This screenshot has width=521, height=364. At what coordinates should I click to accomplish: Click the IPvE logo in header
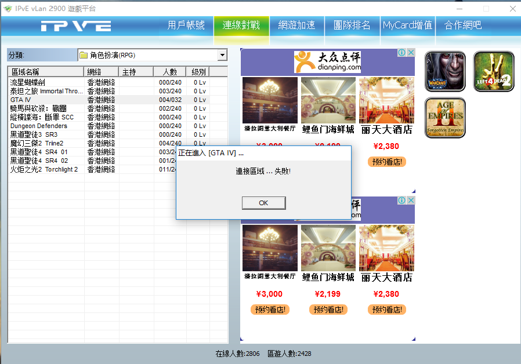click(x=76, y=26)
